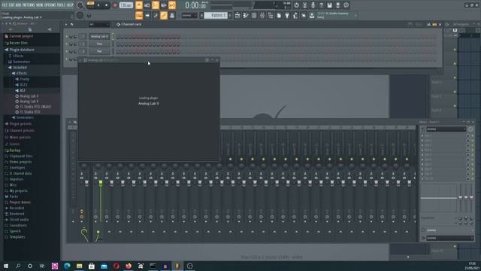The height and width of the screenshot is (271, 481).
Task: Open Recent files in browser
Action: (18, 43)
